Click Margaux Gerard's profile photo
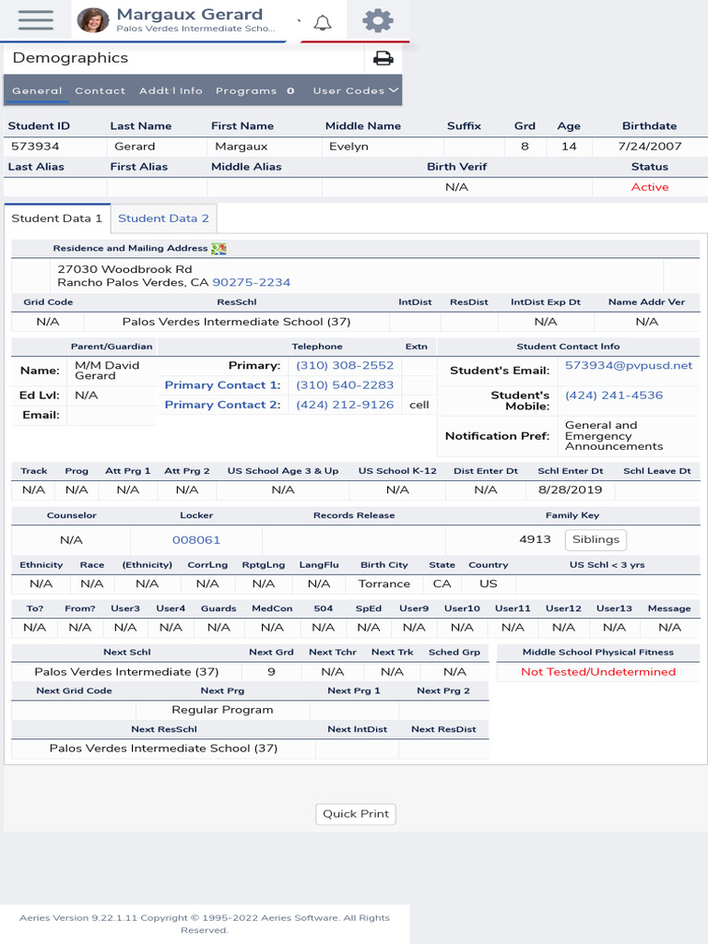Image resolution: width=708 pixels, height=944 pixels. tap(93, 20)
